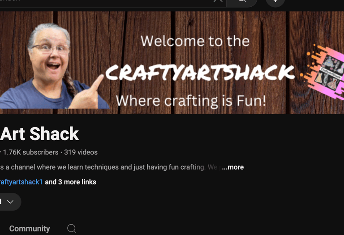Clear the YouTube search box text

[218, 1]
